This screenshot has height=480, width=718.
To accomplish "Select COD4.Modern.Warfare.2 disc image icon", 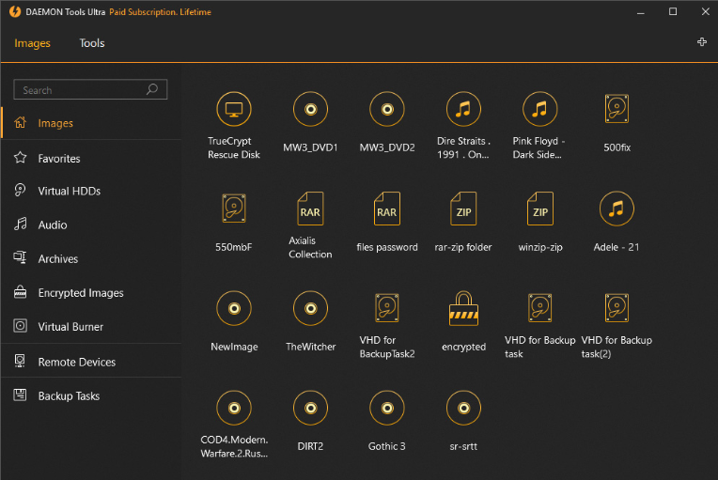I will (x=234, y=408).
